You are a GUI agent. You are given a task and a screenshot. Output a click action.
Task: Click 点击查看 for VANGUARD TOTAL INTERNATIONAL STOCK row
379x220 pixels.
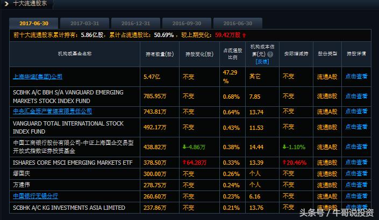tap(356, 127)
